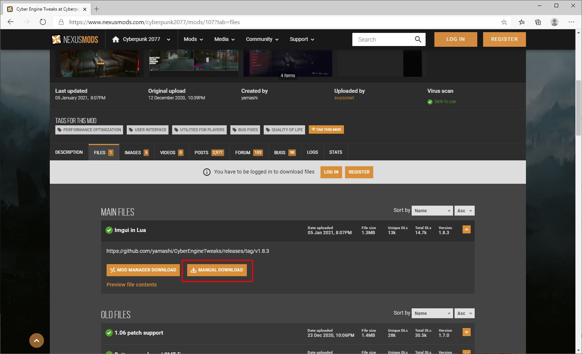The width and height of the screenshot is (582, 354).
Task: Click the search magnifier icon
Action: click(x=418, y=39)
